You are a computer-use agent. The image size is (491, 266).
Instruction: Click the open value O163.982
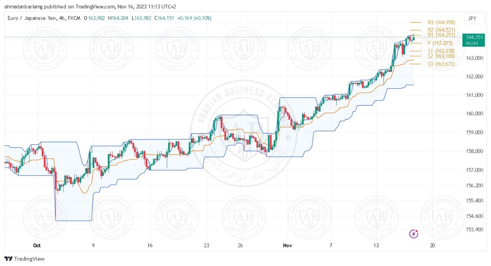pyautogui.click(x=94, y=18)
